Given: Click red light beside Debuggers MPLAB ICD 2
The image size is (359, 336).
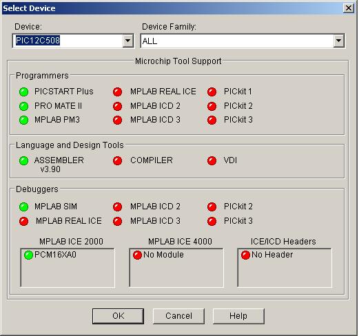Looking at the screenshot, I should [117, 207].
